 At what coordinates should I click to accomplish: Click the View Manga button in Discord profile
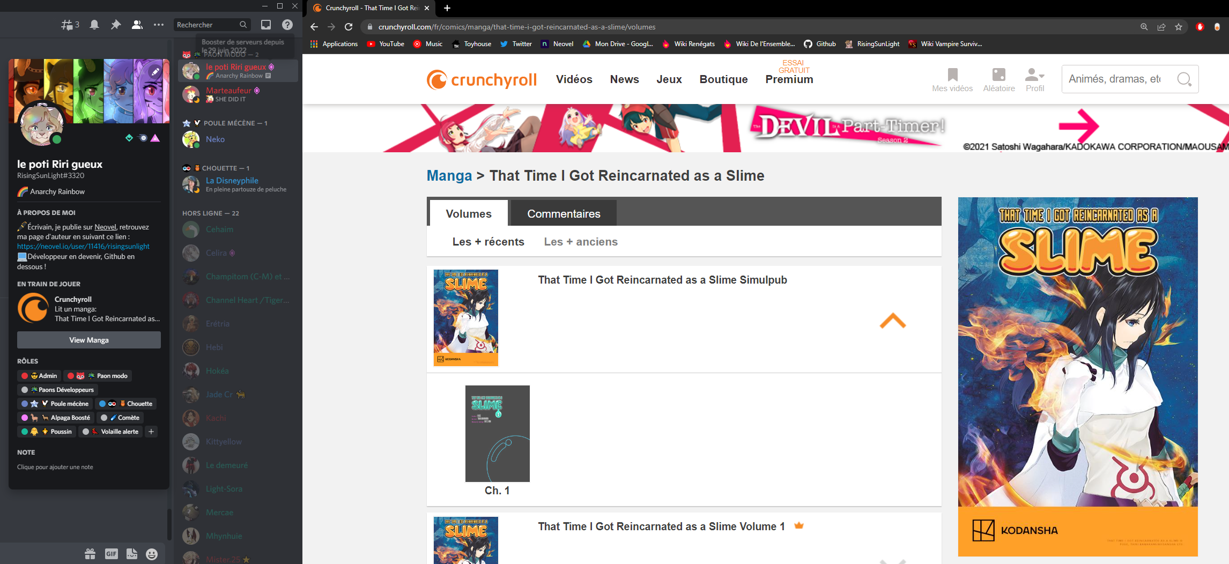(88, 339)
